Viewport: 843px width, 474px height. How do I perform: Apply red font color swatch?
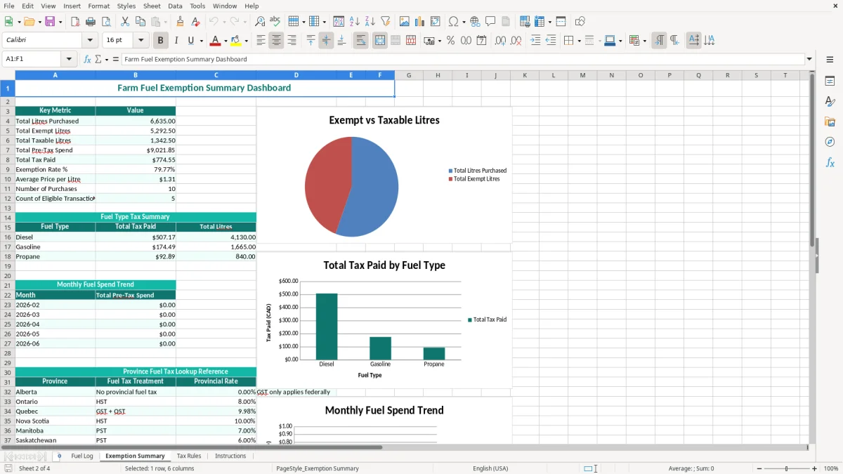click(x=216, y=41)
